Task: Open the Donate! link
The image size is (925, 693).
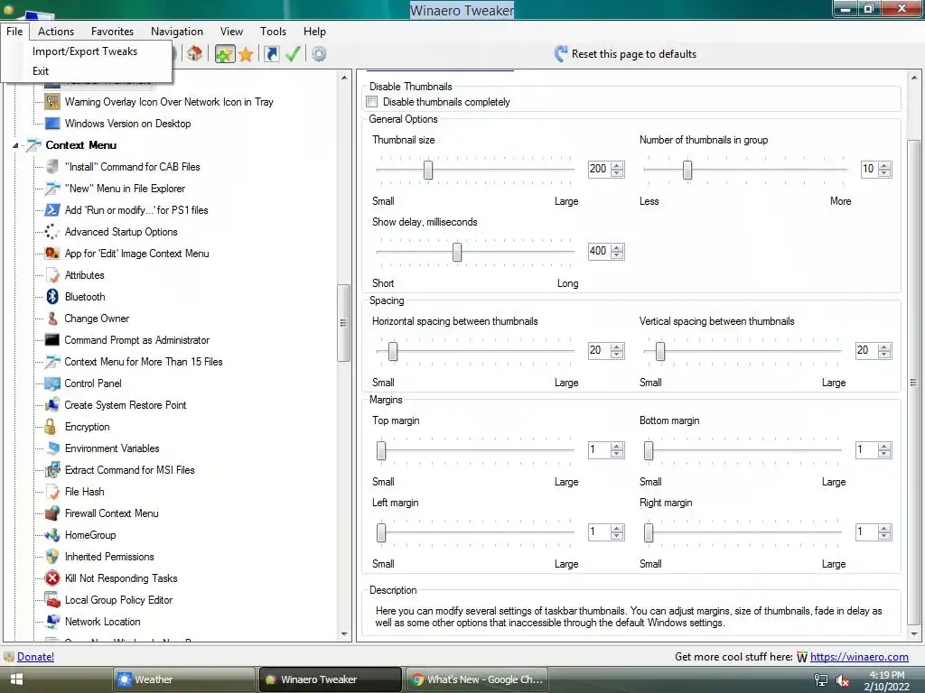Action: coord(35,657)
